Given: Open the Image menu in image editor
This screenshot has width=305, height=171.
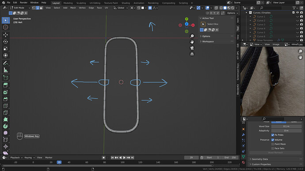Looking at the screenshot, I should (276, 45).
